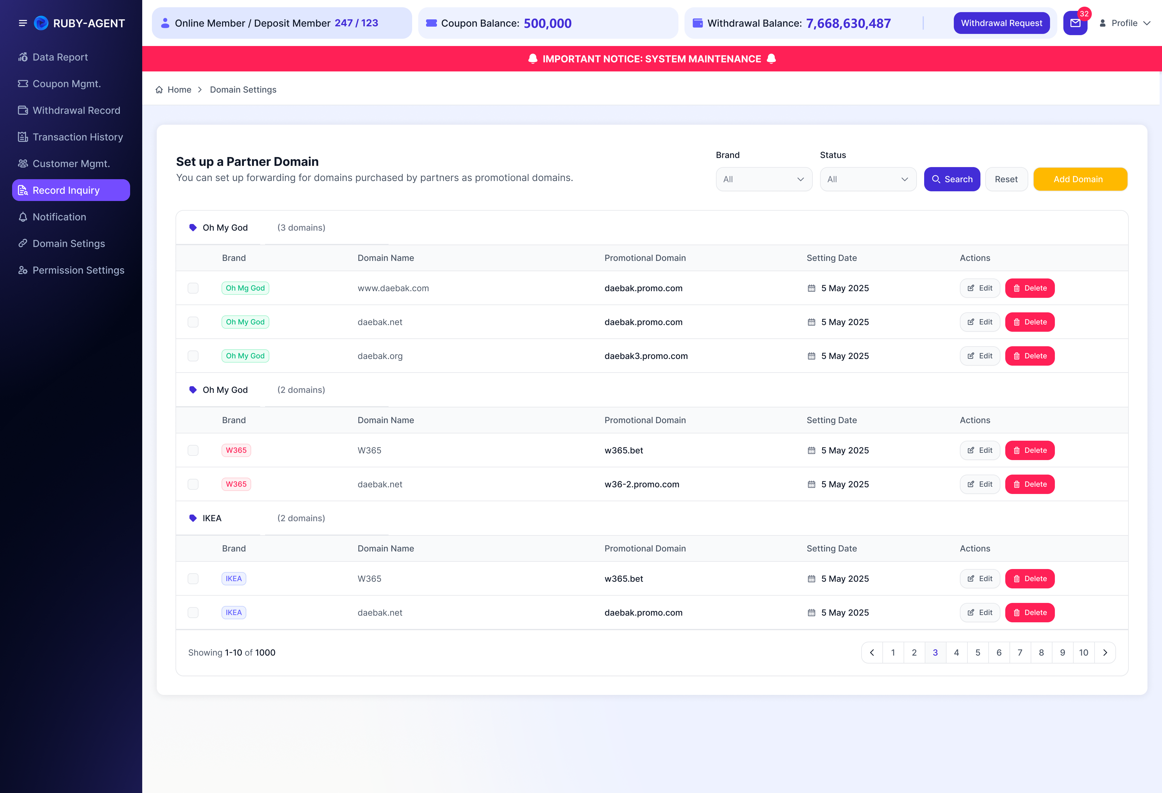This screenshot has width=1162, height=793.
Task: Collapse sidebar using the hamburger menu icon
Action: coord(22,23)
